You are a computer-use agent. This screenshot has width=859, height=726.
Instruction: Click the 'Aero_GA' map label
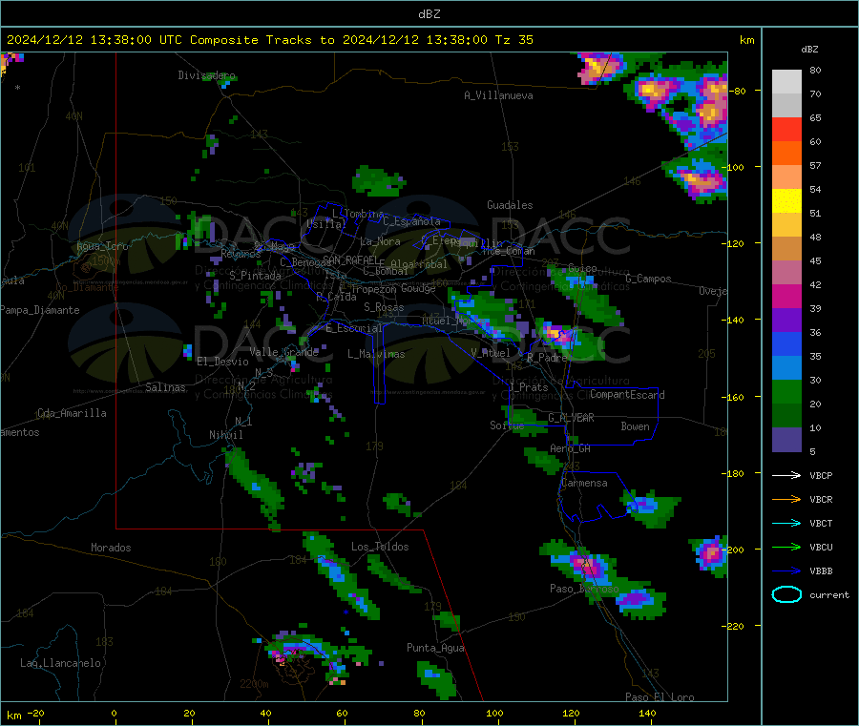pos(570,448)
